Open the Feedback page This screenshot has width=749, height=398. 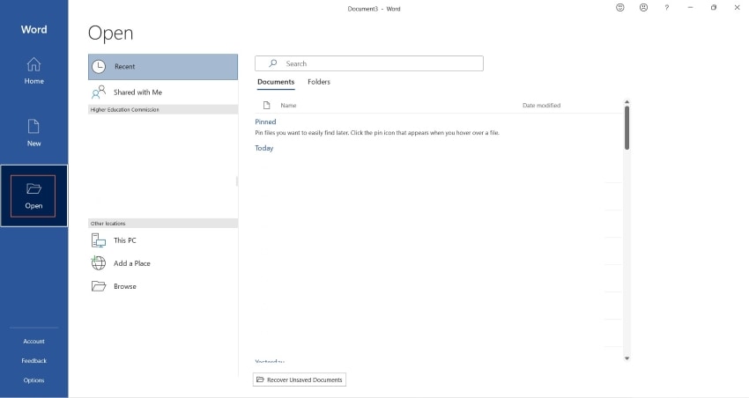tap(33, 361)
